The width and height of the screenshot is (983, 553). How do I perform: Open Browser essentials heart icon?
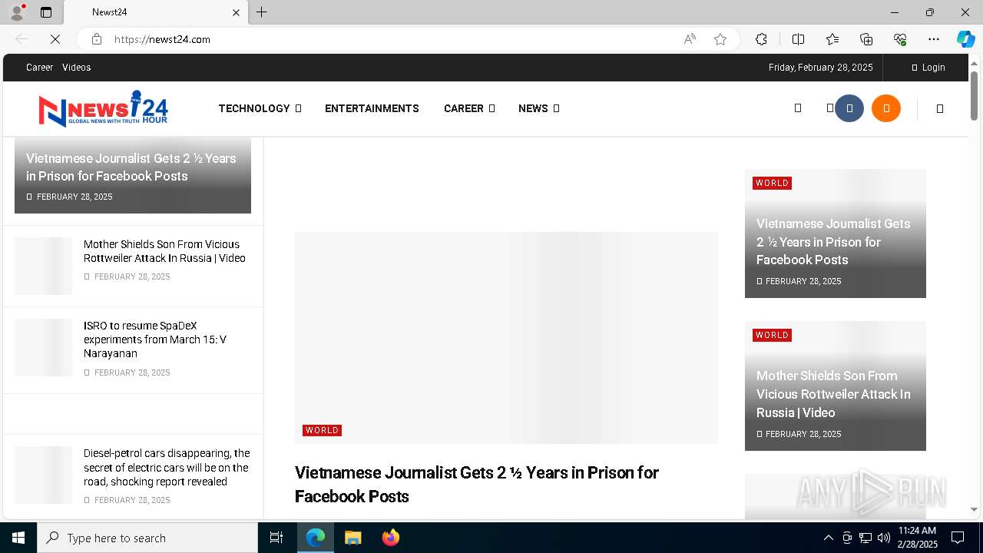(x=900, y=39)
